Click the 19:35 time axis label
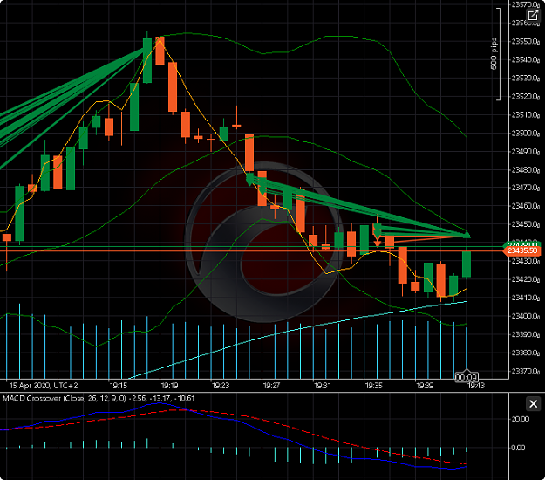Image resolution: width=545 pixels, height=480 pixels. pyautogui.click(x=373, y=386)
